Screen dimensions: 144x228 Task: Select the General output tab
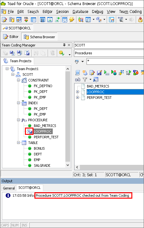9,188
